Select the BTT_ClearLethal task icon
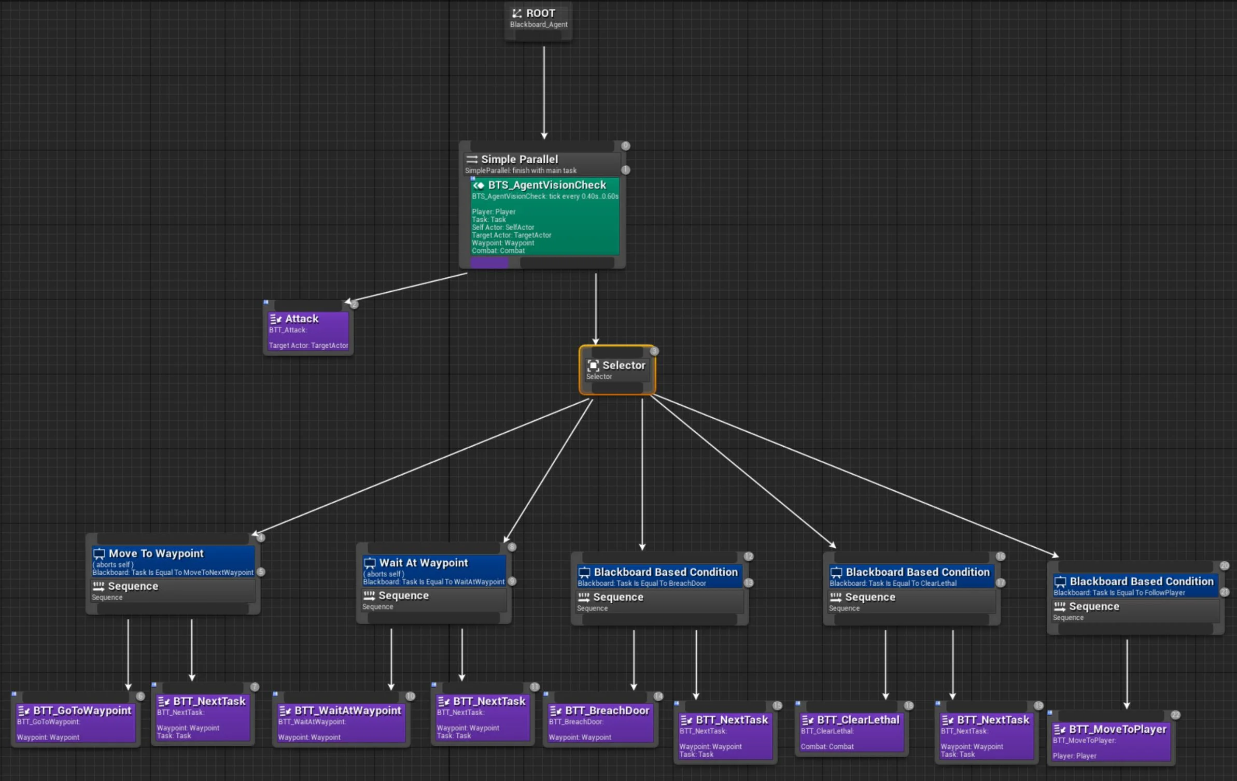Viewport: 1237px width, 781px height. pos(808,720)
